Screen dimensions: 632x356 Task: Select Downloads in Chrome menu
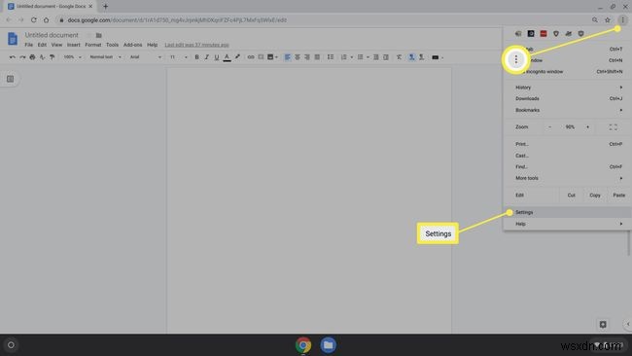tap(568, 99)
